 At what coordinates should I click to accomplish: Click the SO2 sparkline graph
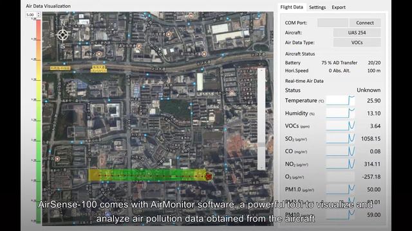pos(341,139)
